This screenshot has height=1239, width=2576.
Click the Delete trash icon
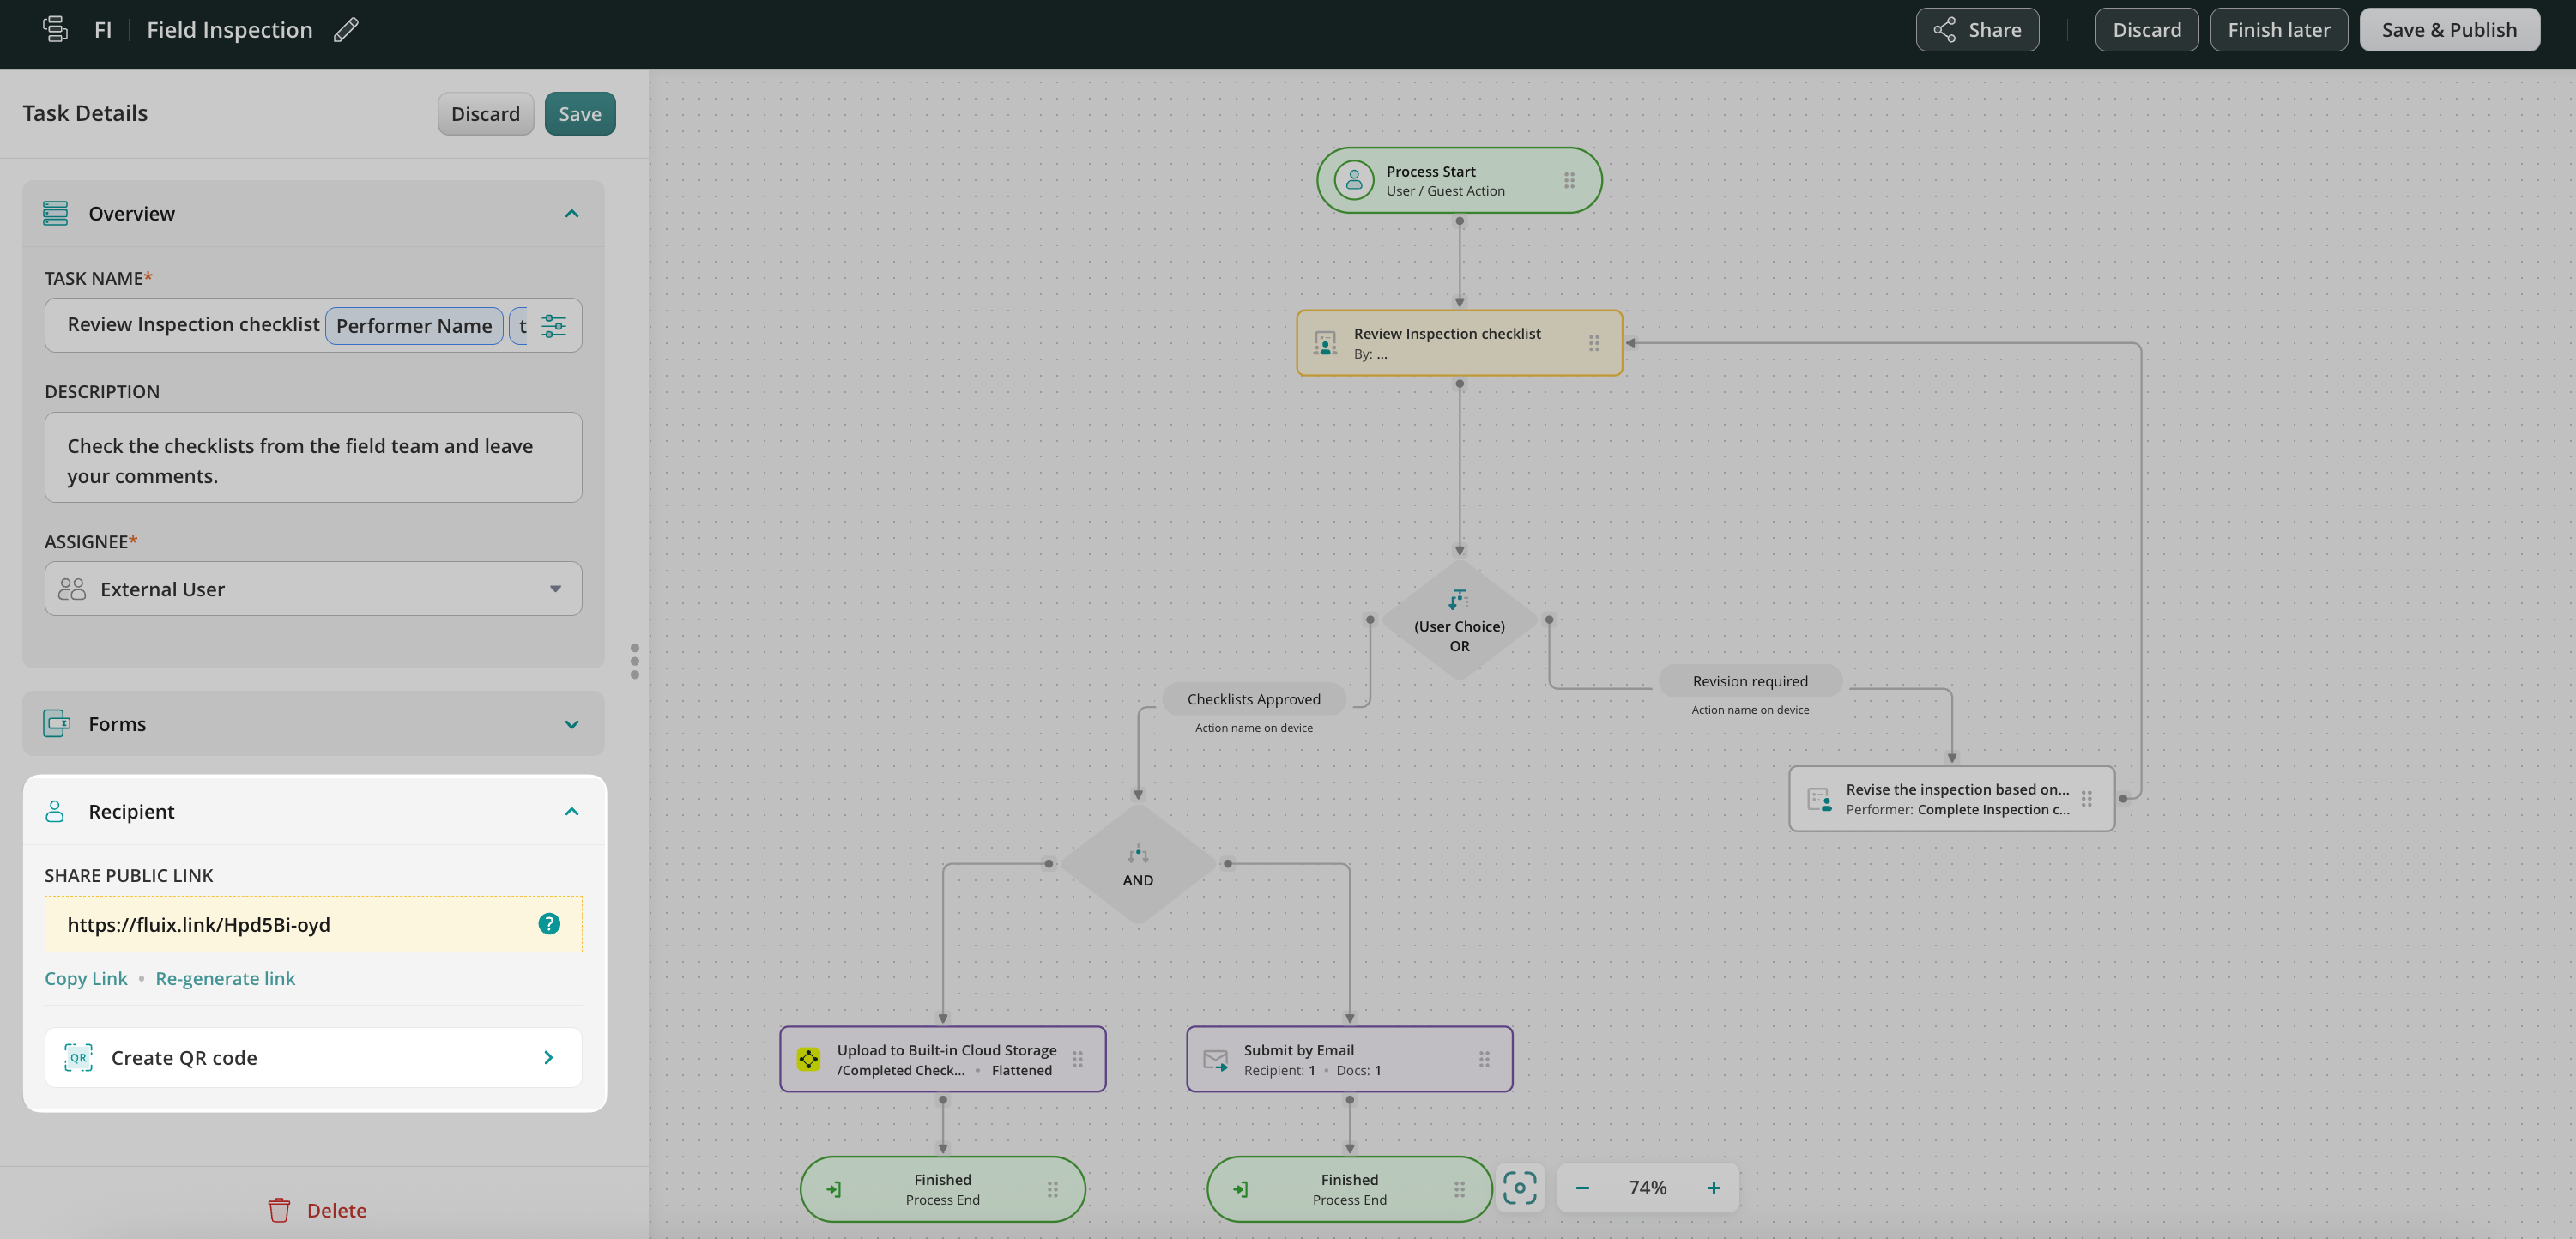click(279, 1210)
